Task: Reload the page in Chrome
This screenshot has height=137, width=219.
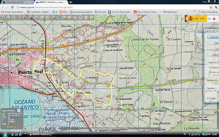Action: 12,7
